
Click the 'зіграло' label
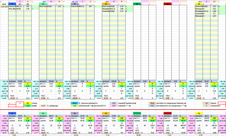coord(213,103)
